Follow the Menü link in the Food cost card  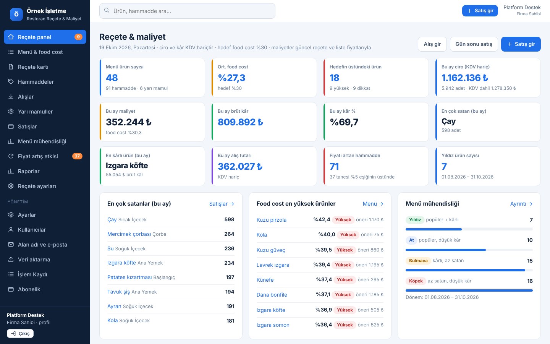point(373,204)
